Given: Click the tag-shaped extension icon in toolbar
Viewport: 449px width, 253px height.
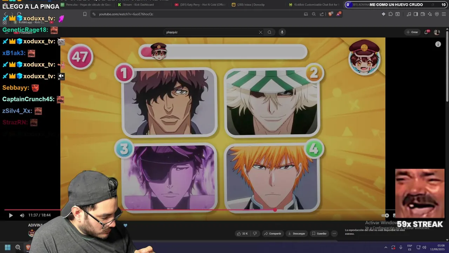Looking at the screenshot, I should coord(383,14).
